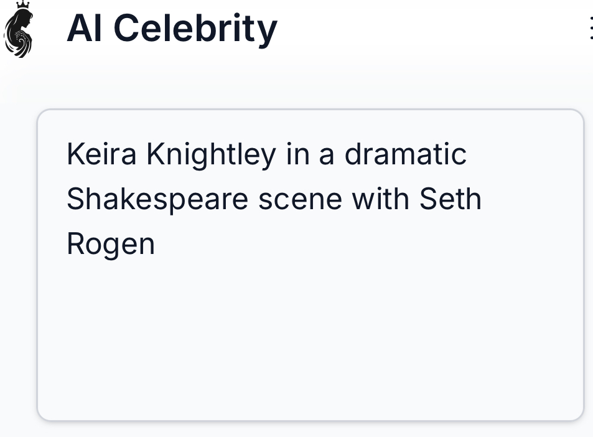Viewport: 593px width, 437px height.
Task: Click the crowned woman logo icon
Action: coord(19,29)
